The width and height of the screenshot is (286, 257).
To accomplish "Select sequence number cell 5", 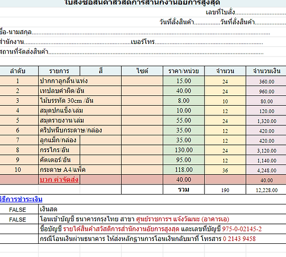I will pos(19,121).
